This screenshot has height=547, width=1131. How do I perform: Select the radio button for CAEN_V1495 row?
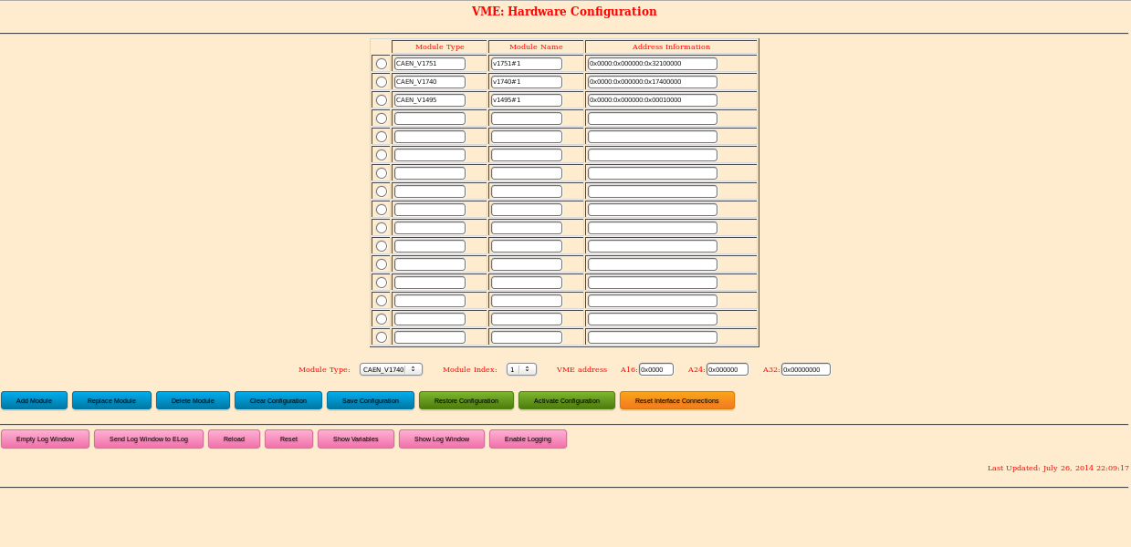(x=382, y=100)
